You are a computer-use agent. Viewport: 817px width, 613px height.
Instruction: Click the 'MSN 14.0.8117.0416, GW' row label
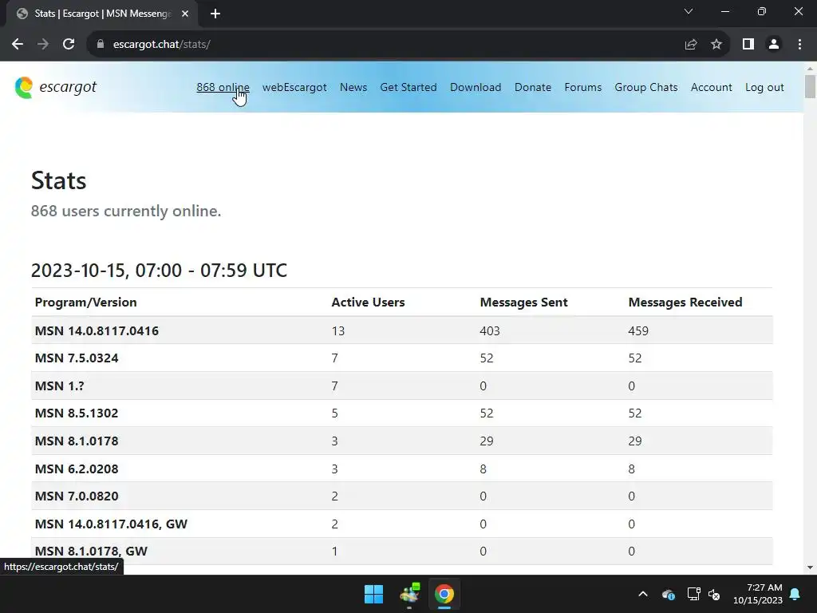(x=111, y=524)
